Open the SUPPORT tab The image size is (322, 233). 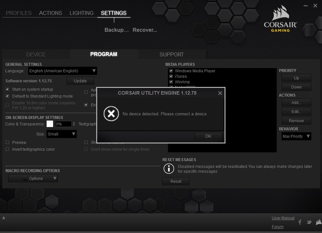tap(172, 54)
